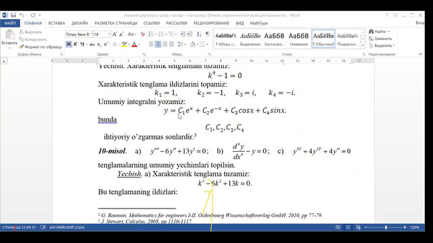Screen dimensions: 433x243
Task: Toggle center alignment button
Action: [158, 44]
